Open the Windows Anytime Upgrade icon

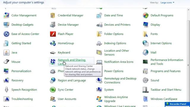[x=99, y=99]
